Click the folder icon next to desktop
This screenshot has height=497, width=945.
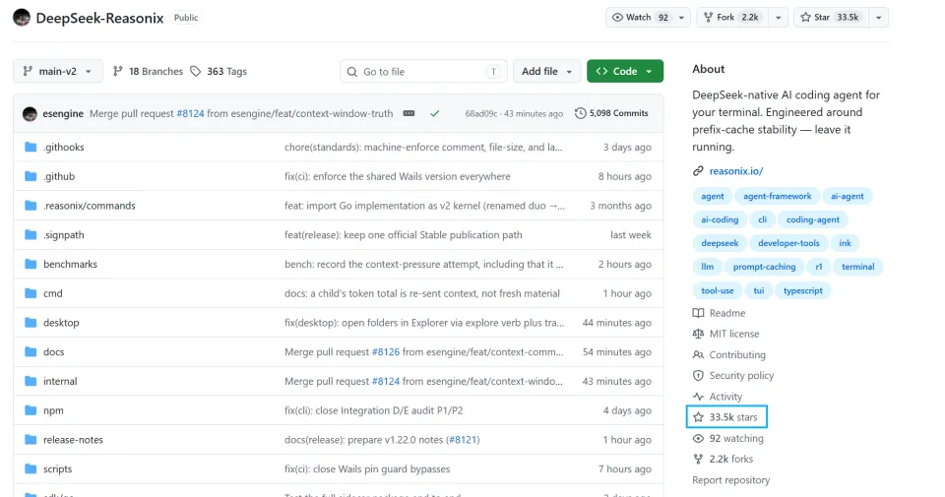pyautogui.click(x=31, y=322)
